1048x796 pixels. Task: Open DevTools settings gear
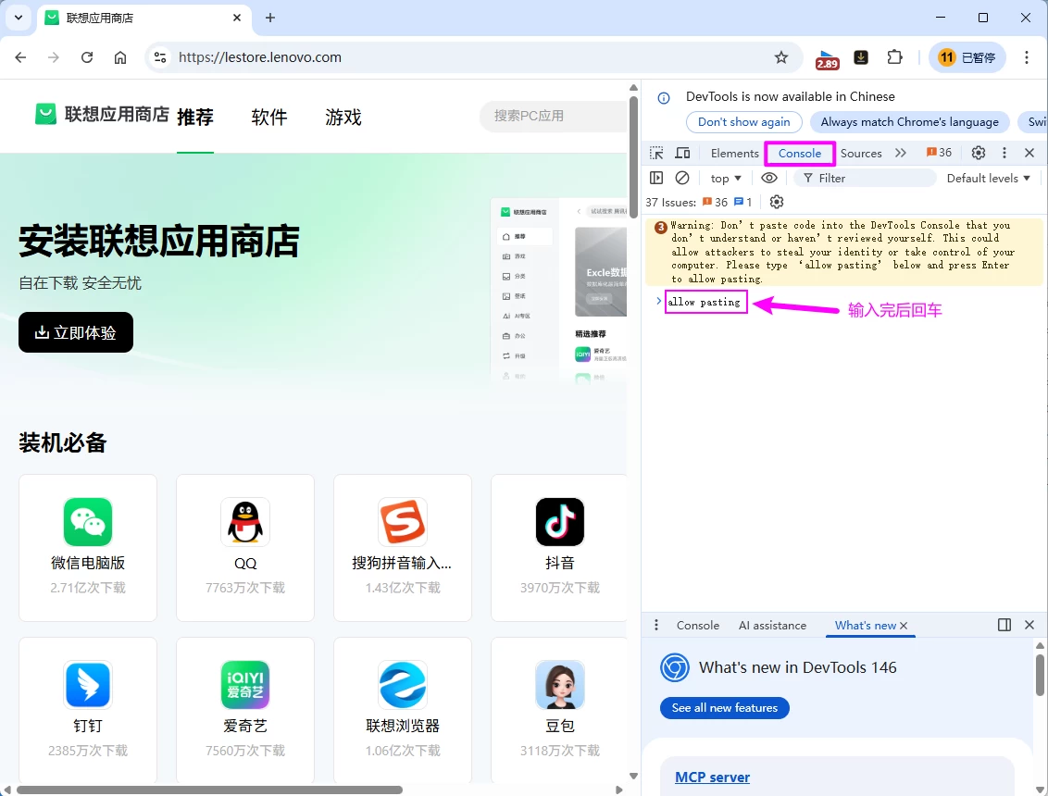tap(979, 153)
